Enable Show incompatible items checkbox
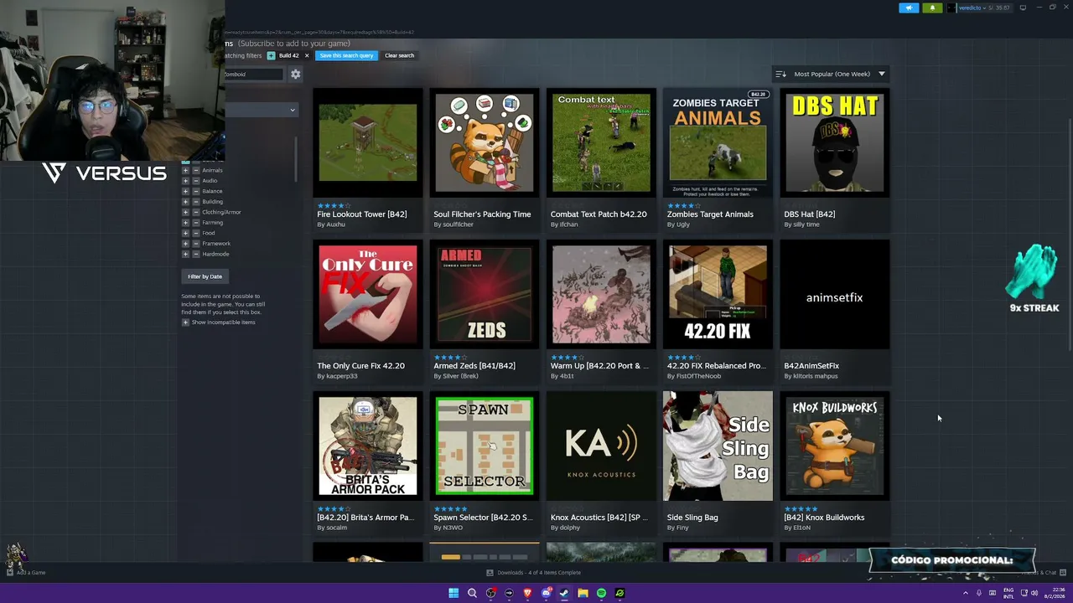This screenshot has height=603, width=1073. pyautogui.click(x=185, y=322)
